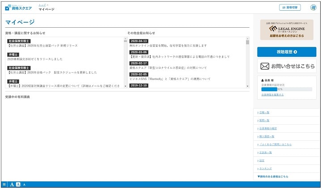Viewport: 322px width, 189px height.
Task: Open the user avatar icon in header
Action: (x=313, y=8)
